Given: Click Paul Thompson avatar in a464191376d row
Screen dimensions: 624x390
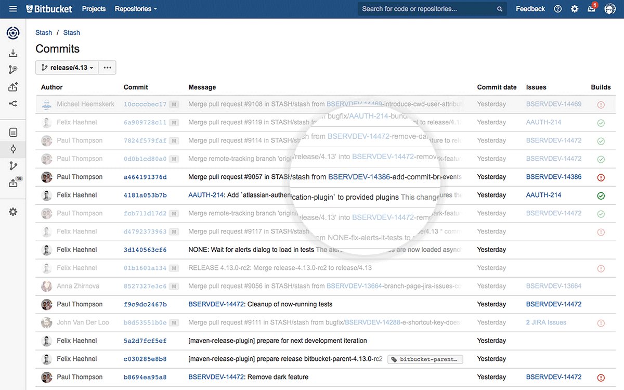Looking at the screenshot, I should [x=47, y=177].
